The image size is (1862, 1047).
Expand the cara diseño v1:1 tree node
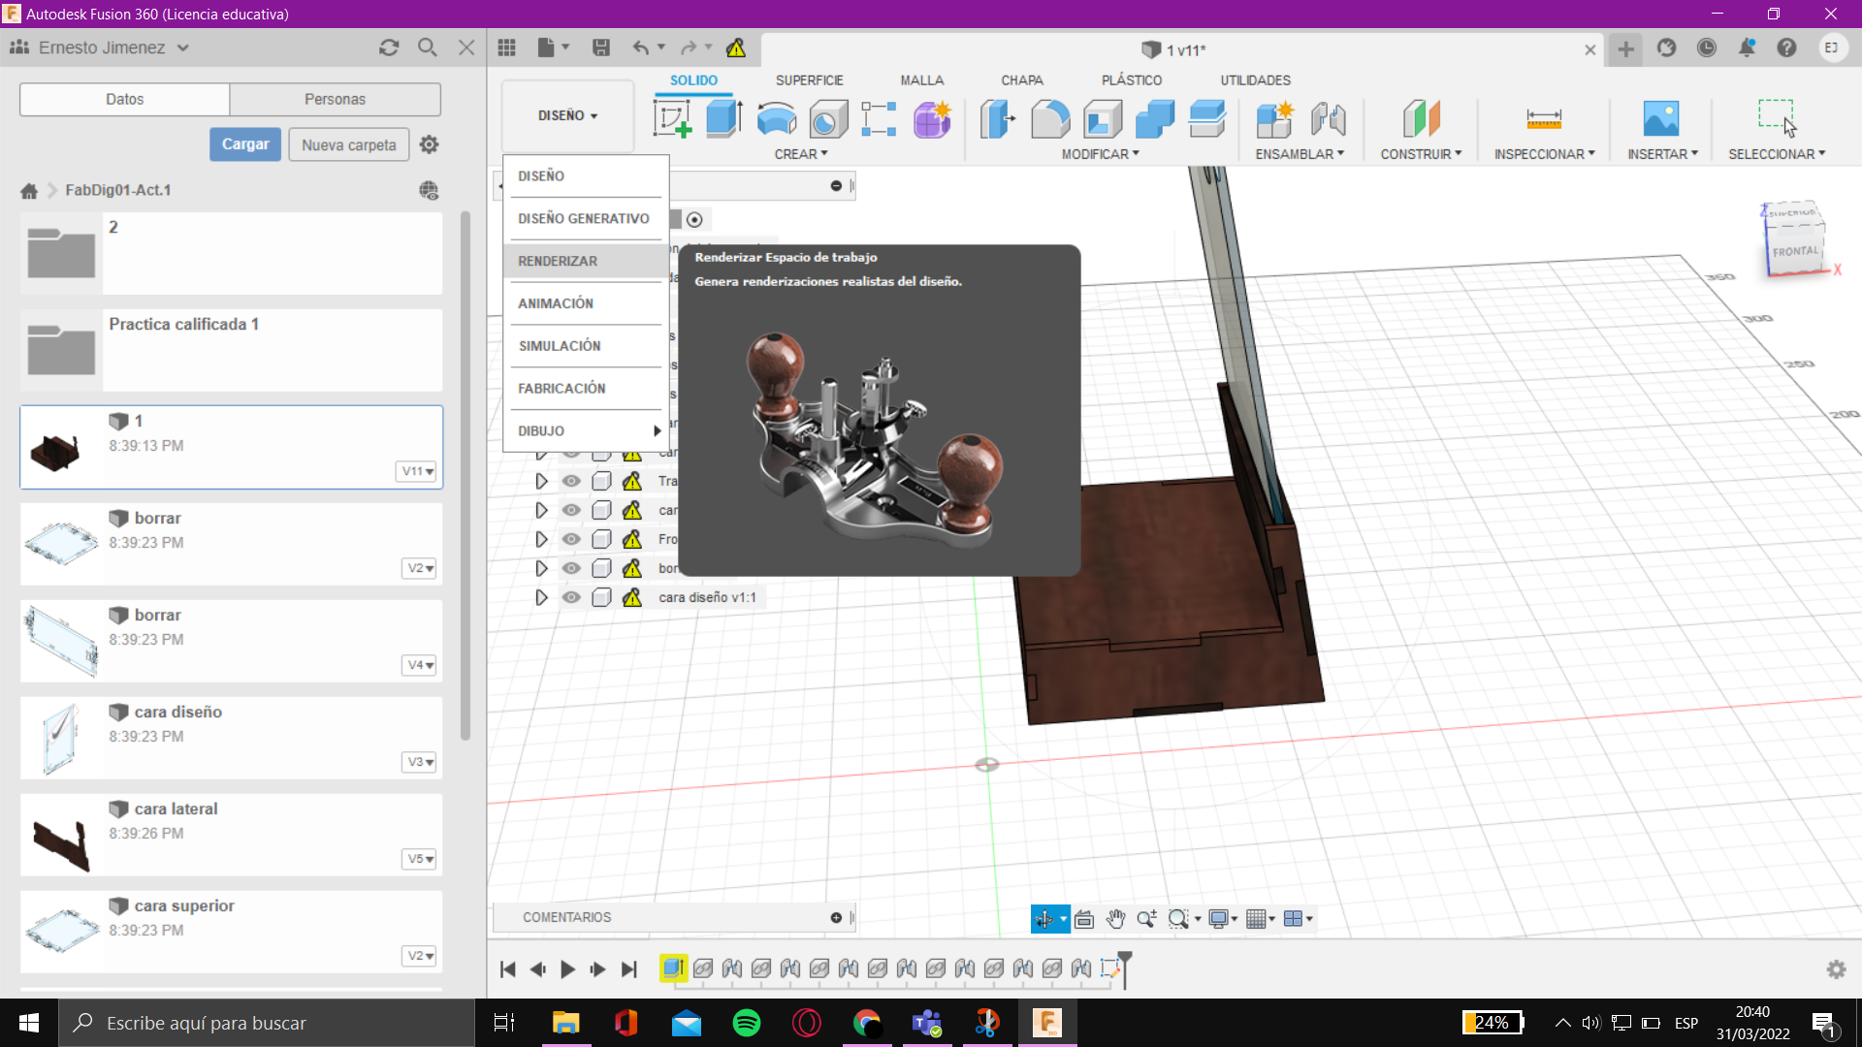[x=541, y=597]
